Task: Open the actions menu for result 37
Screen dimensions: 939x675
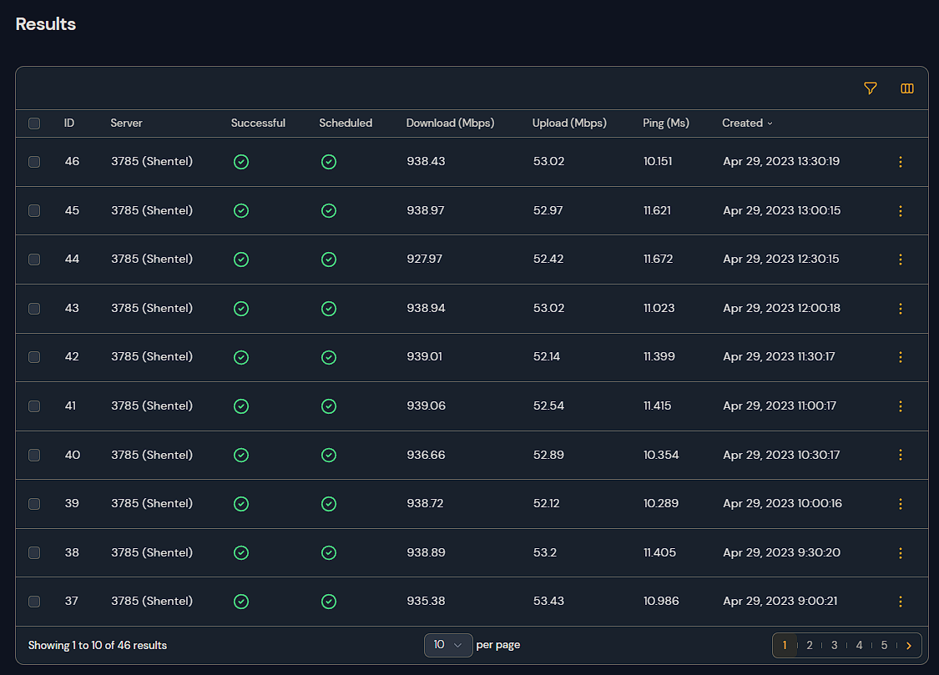Action: [901, 601]
